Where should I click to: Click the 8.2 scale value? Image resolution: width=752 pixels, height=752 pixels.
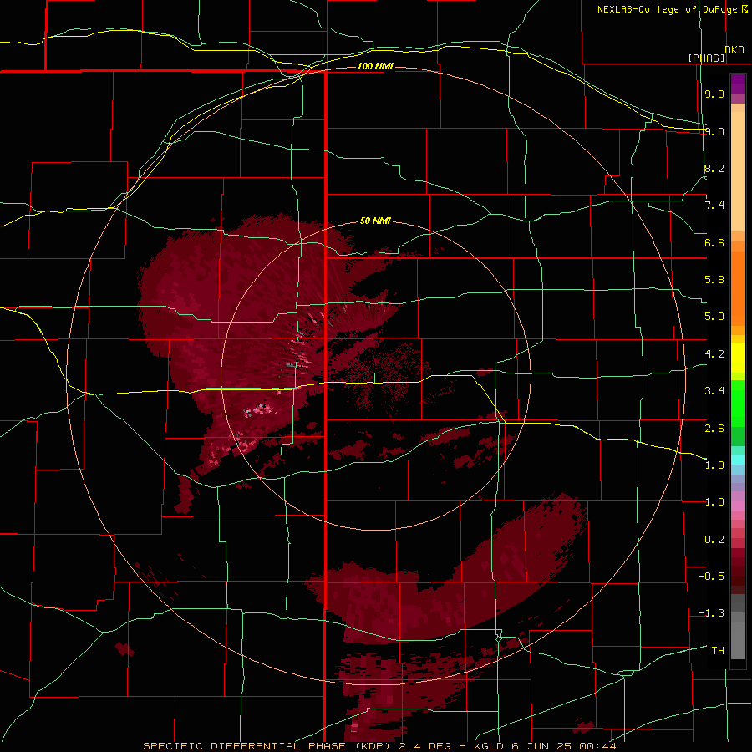pos(714,168)
